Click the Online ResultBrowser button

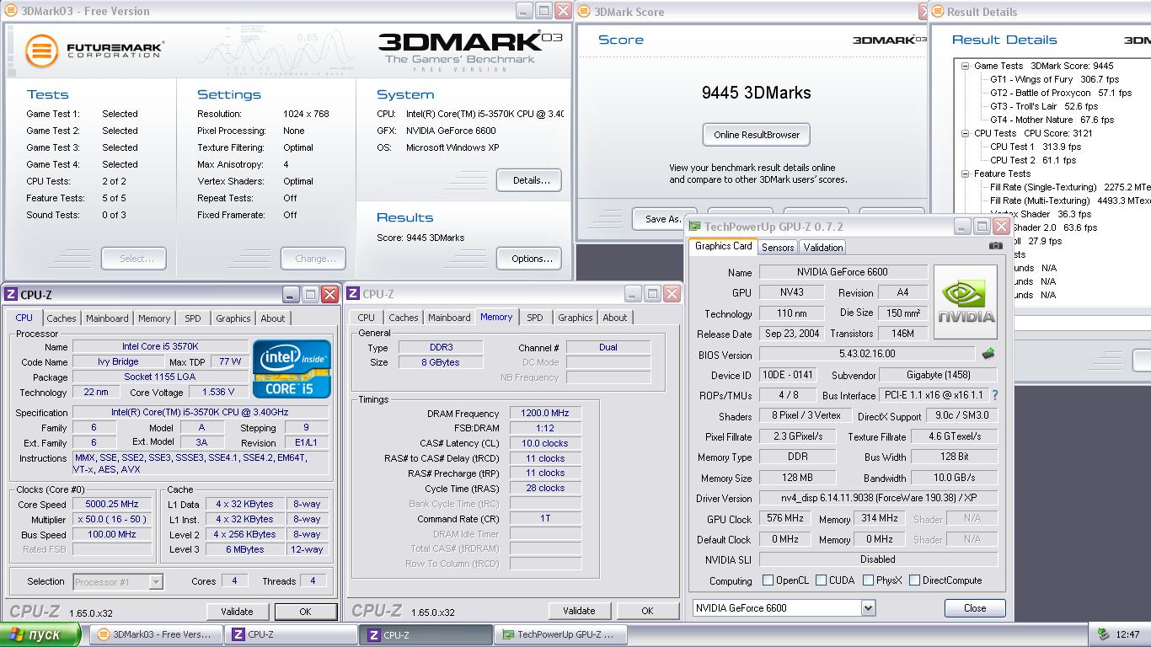point(757,135)
